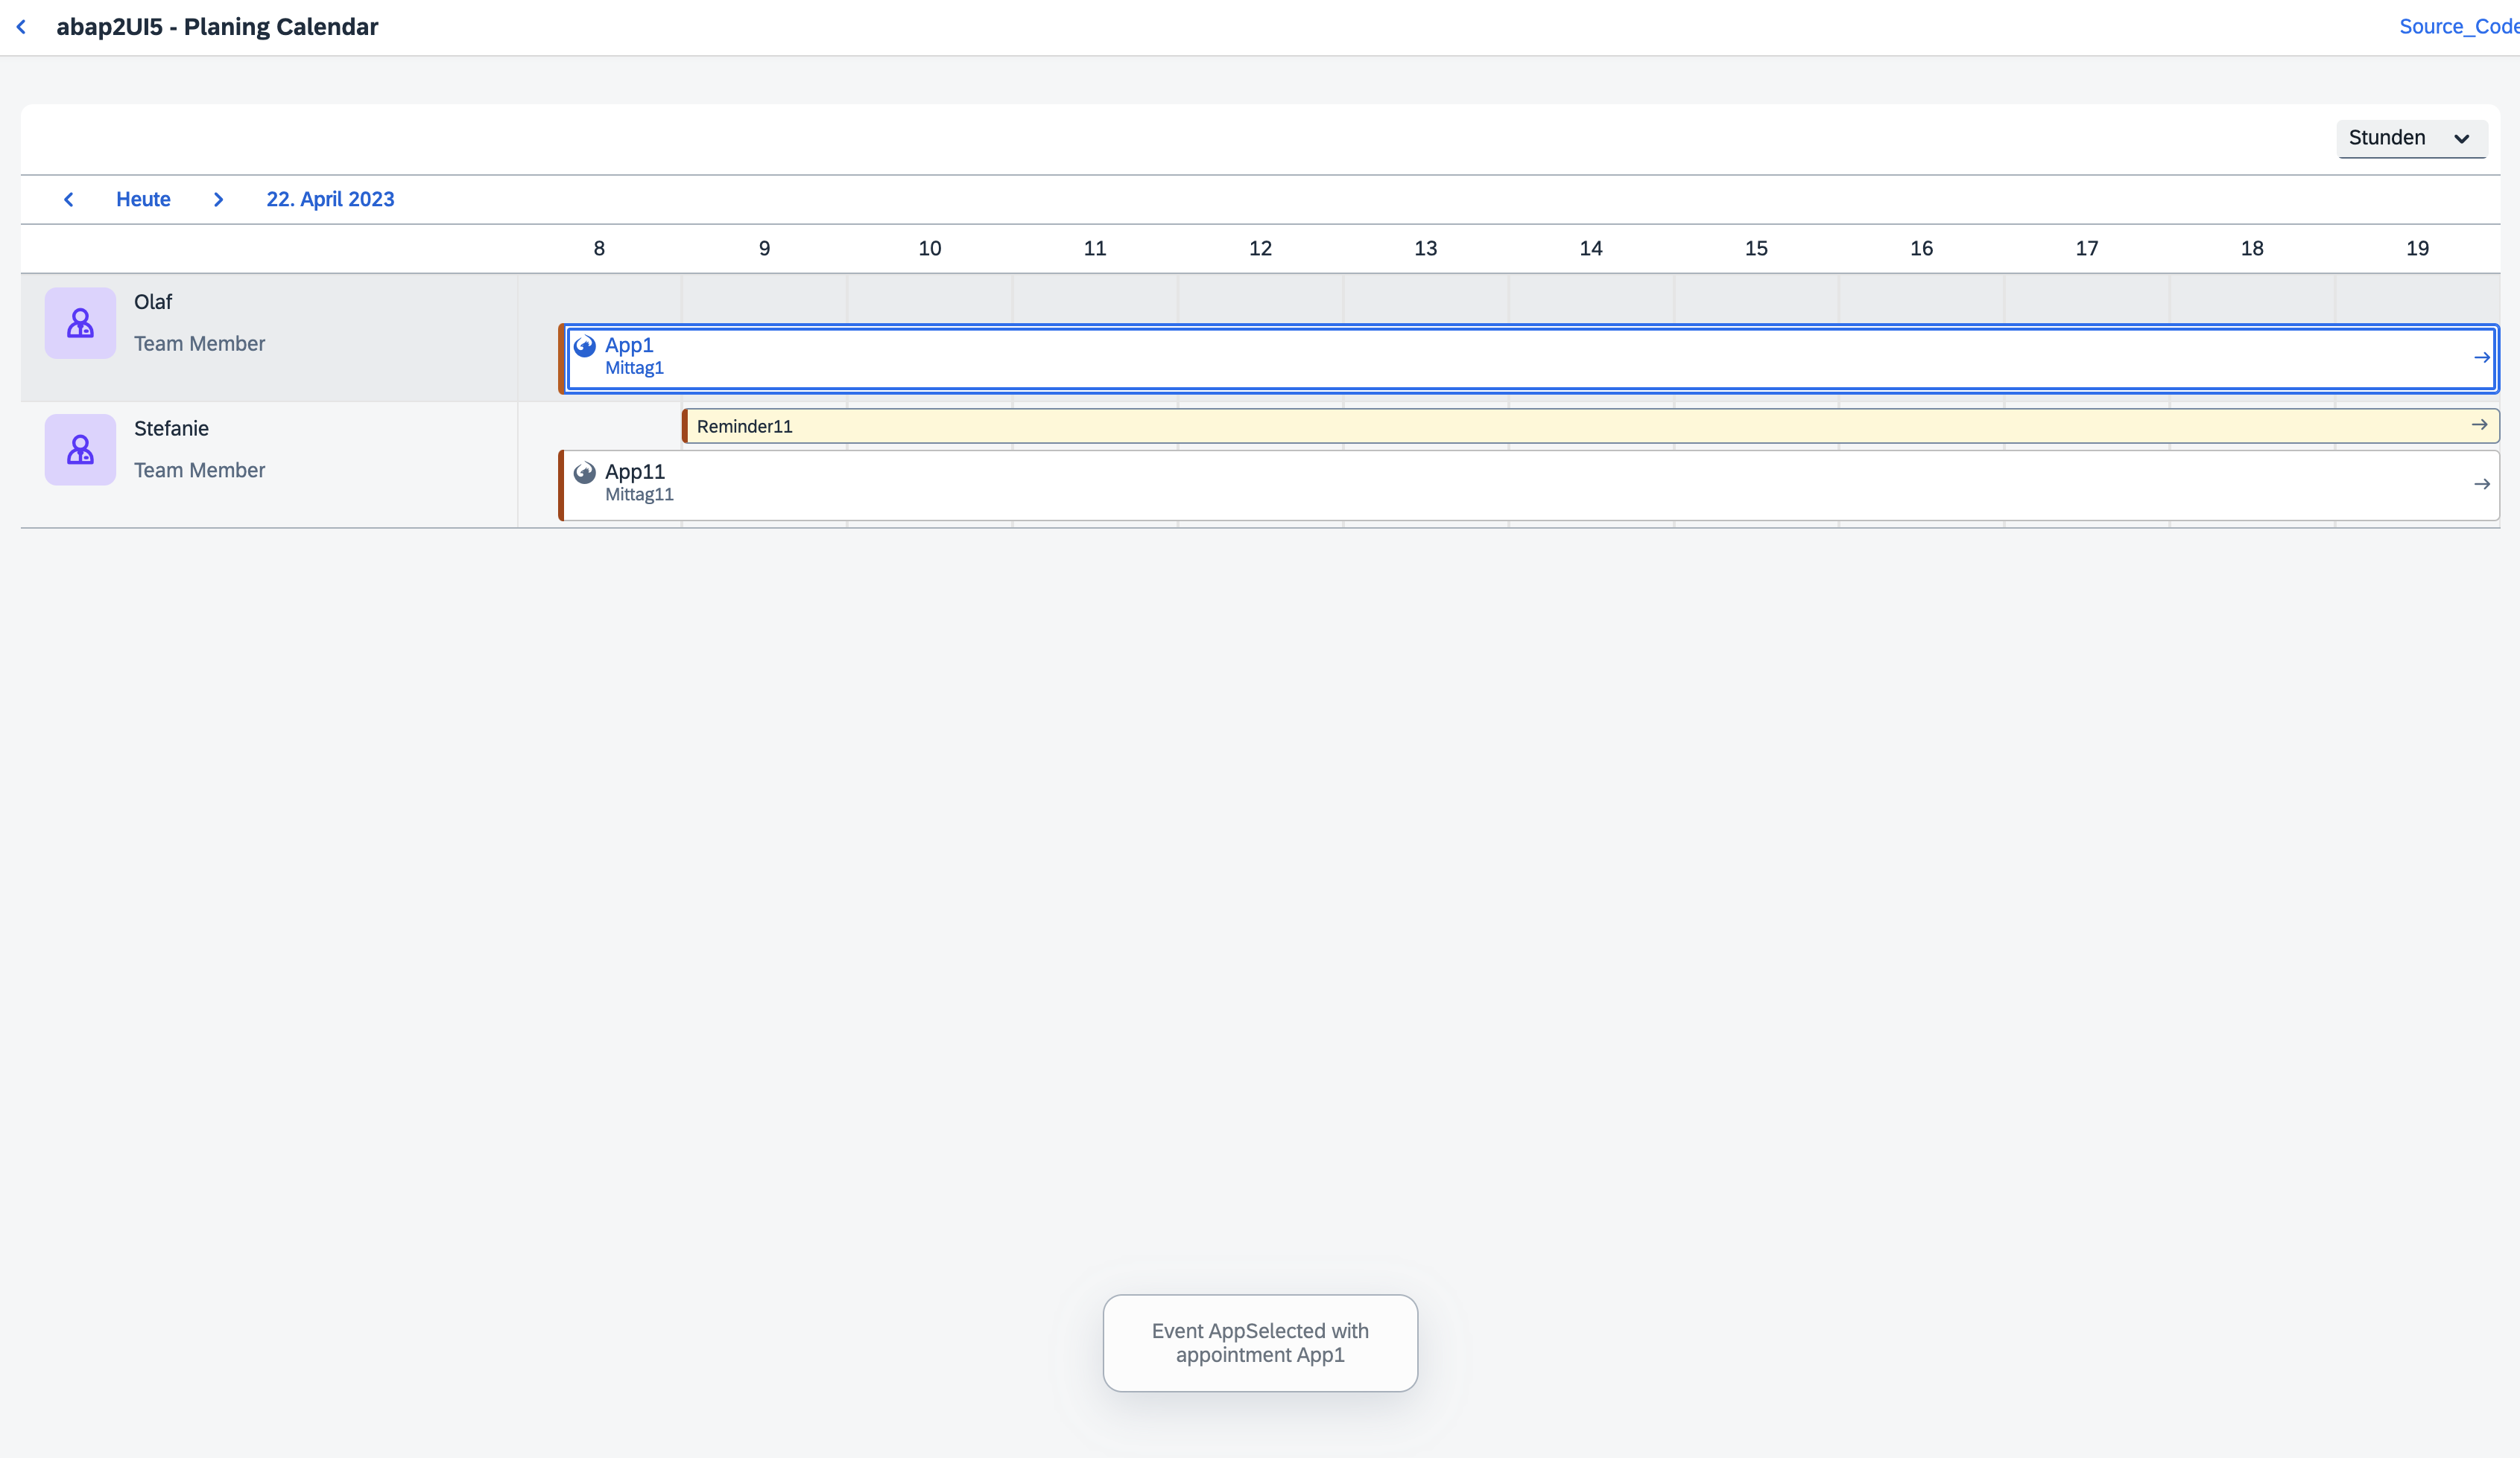
Task: Click Olaf's team member avatar icon
Action: tap(80, 322)
